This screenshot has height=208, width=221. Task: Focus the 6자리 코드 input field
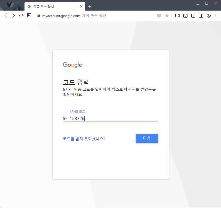pyautogui.click(x=111, y=118)
